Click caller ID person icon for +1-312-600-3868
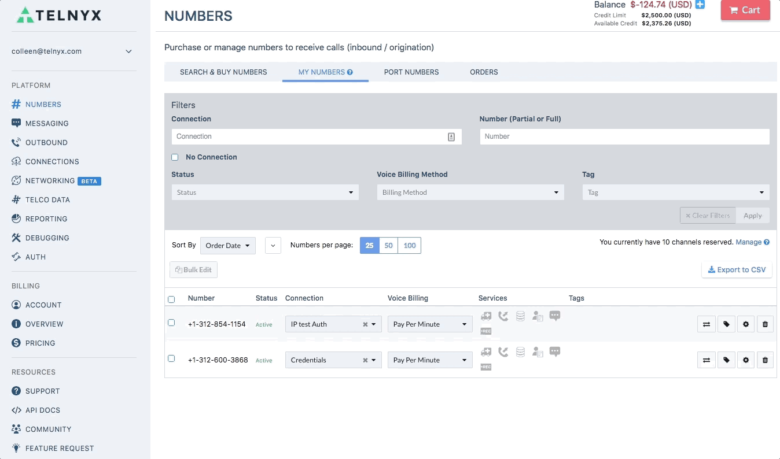 click(x=538, y=352)
